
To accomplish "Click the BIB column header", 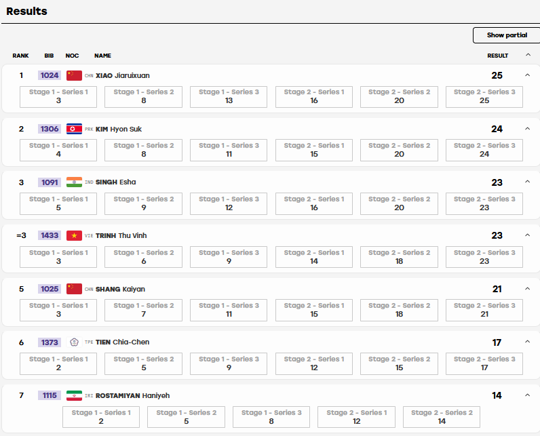I will point(49,56).
